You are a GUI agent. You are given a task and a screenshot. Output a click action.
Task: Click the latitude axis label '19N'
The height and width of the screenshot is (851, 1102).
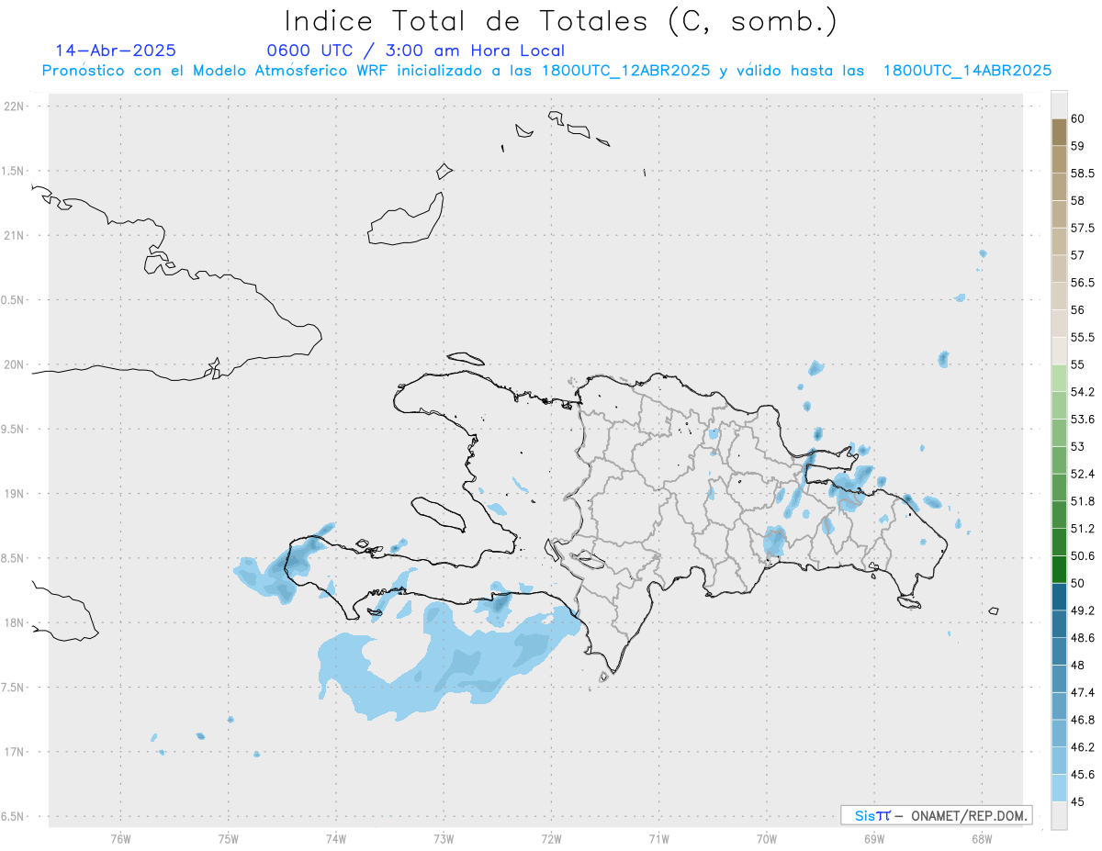[16, 494]
